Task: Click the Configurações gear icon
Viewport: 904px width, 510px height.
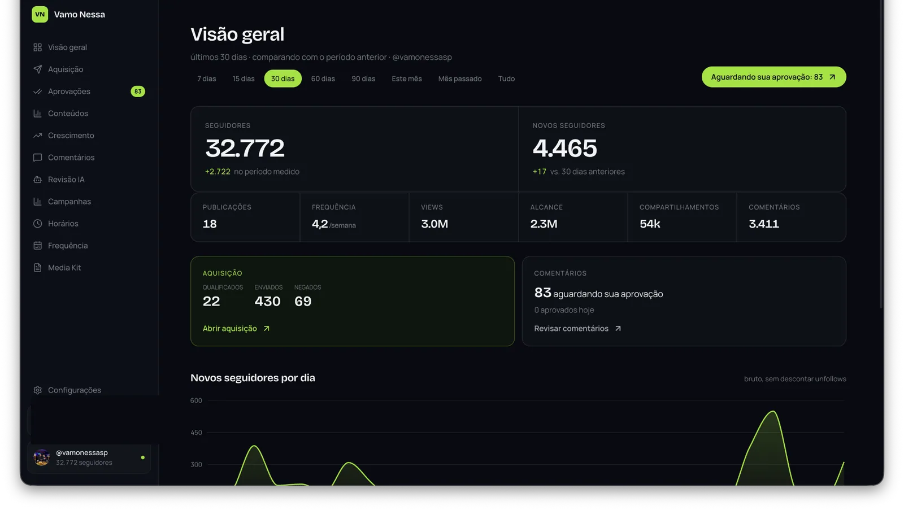Action: click(37, 390)
